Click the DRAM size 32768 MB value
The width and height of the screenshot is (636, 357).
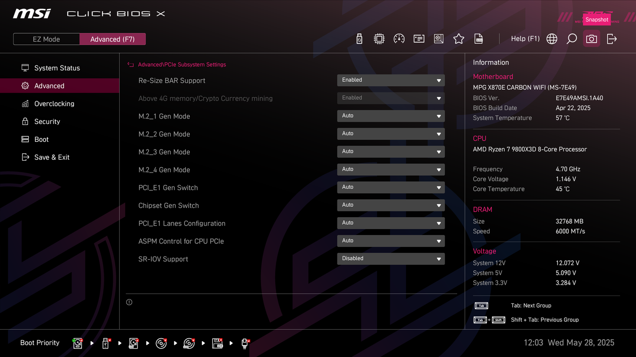pos(569,221)
